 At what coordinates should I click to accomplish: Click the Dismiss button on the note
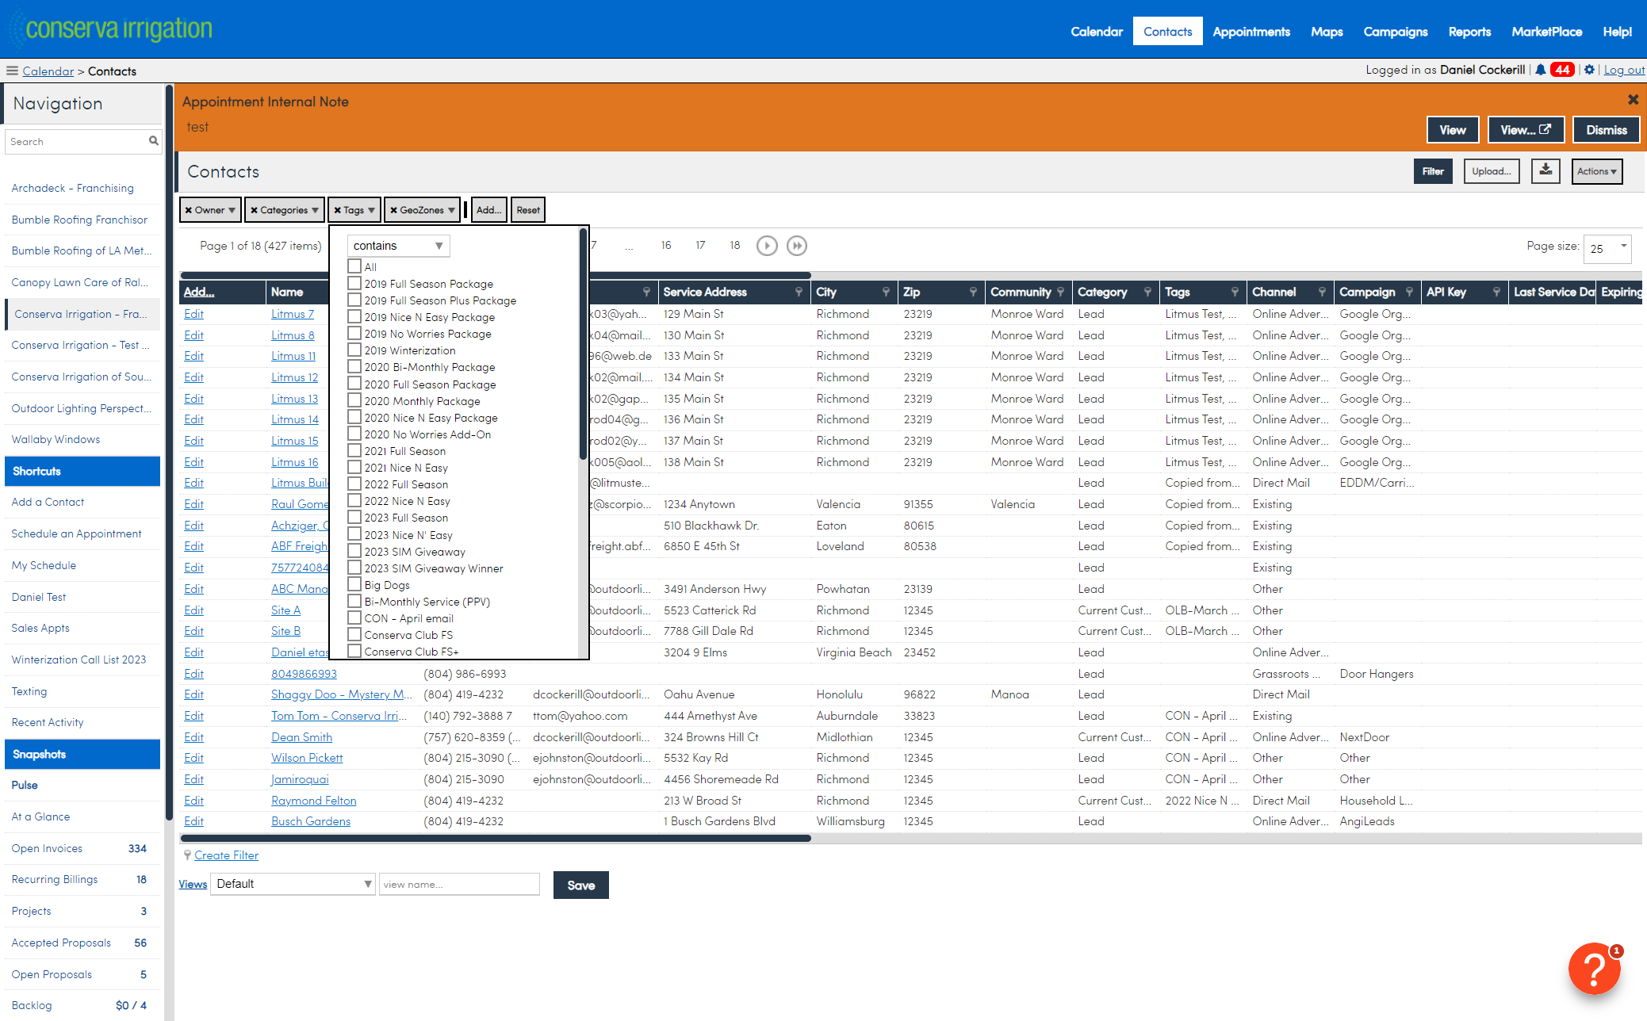[1607, 130]
